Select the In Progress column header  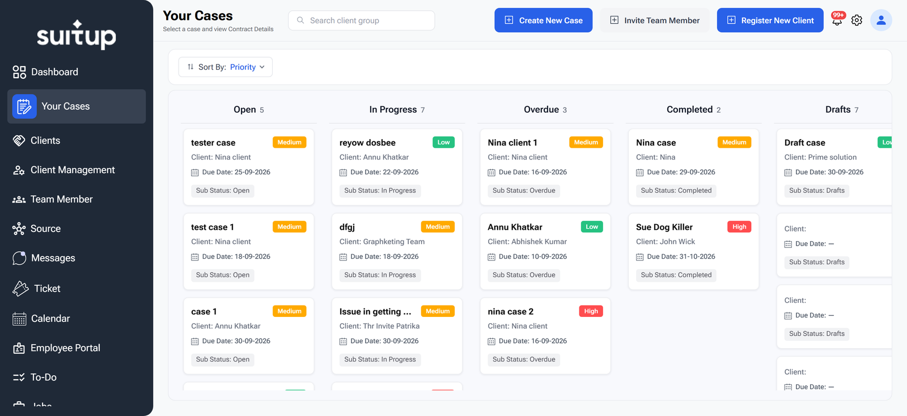point(397,110)
